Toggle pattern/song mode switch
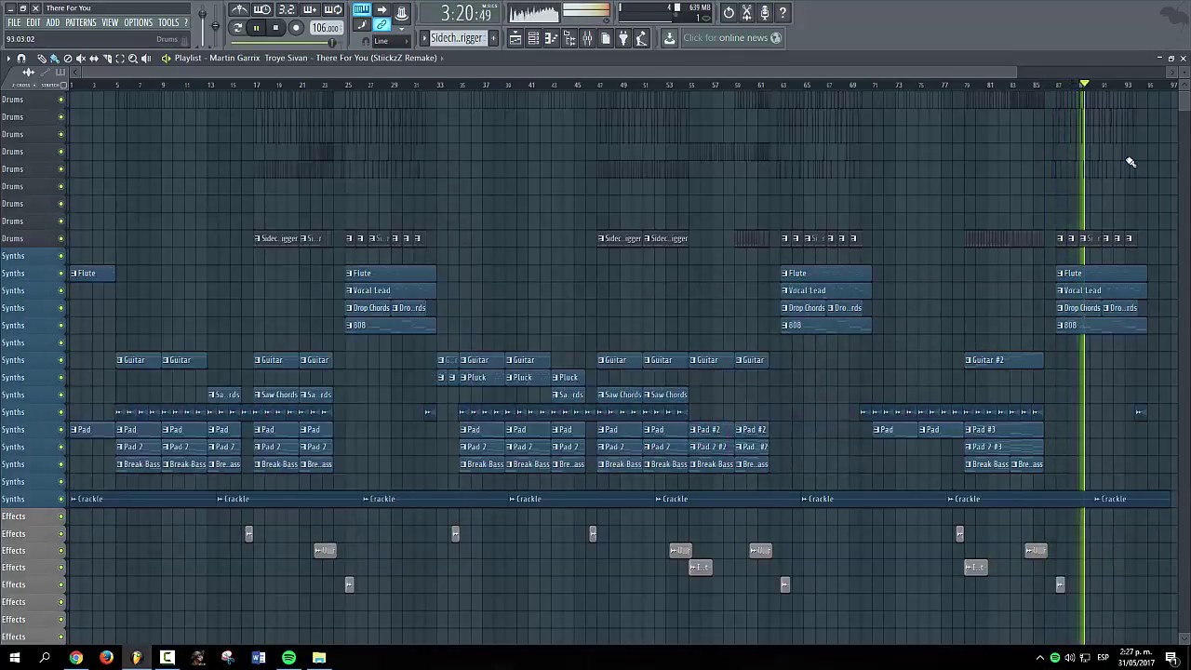1191x670 pixels. pos(237,28)
